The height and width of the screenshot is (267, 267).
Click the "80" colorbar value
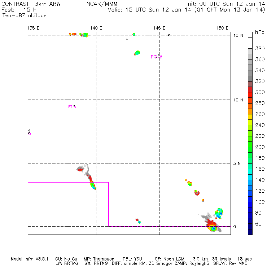[x=258, y=213]
